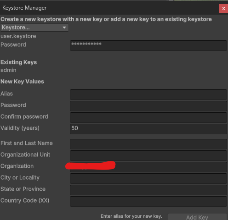Focus the Organizational Unit field
Image resolution: width=228 pixels, height=220 pixels.
148,155
